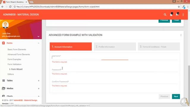190x107 pixels.
Task: Expand the John Doe user dropdown arrow
Action: click(x=38, y=36)
